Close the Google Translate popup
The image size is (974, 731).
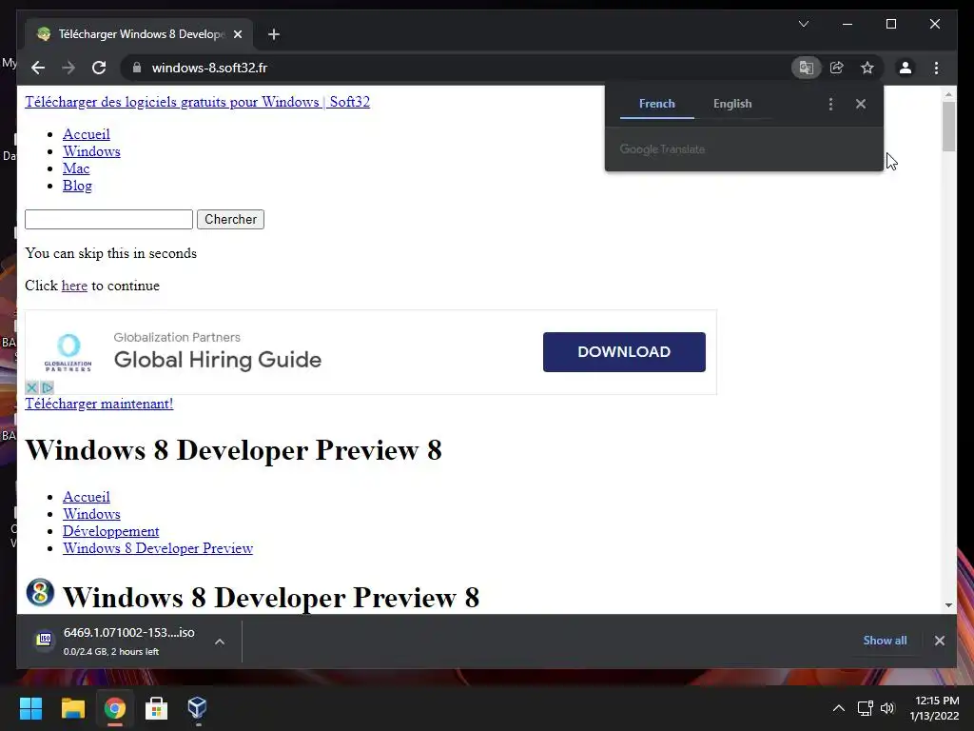(860, 104)
